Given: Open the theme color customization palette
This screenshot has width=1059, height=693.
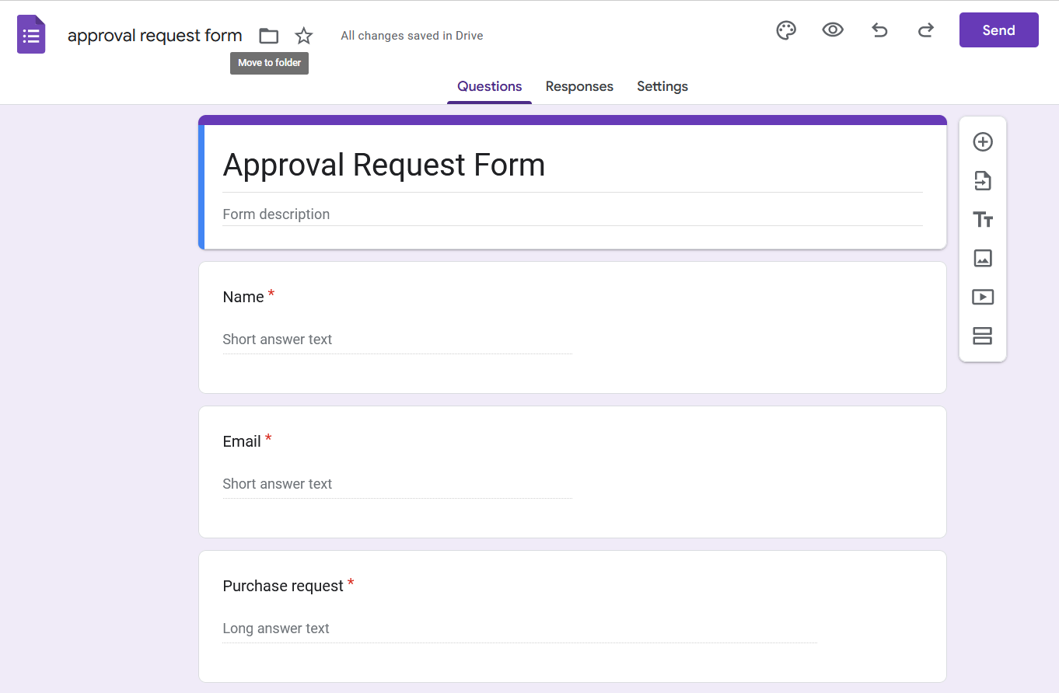Looking at the screenshot, I should [x=786, y=30].
